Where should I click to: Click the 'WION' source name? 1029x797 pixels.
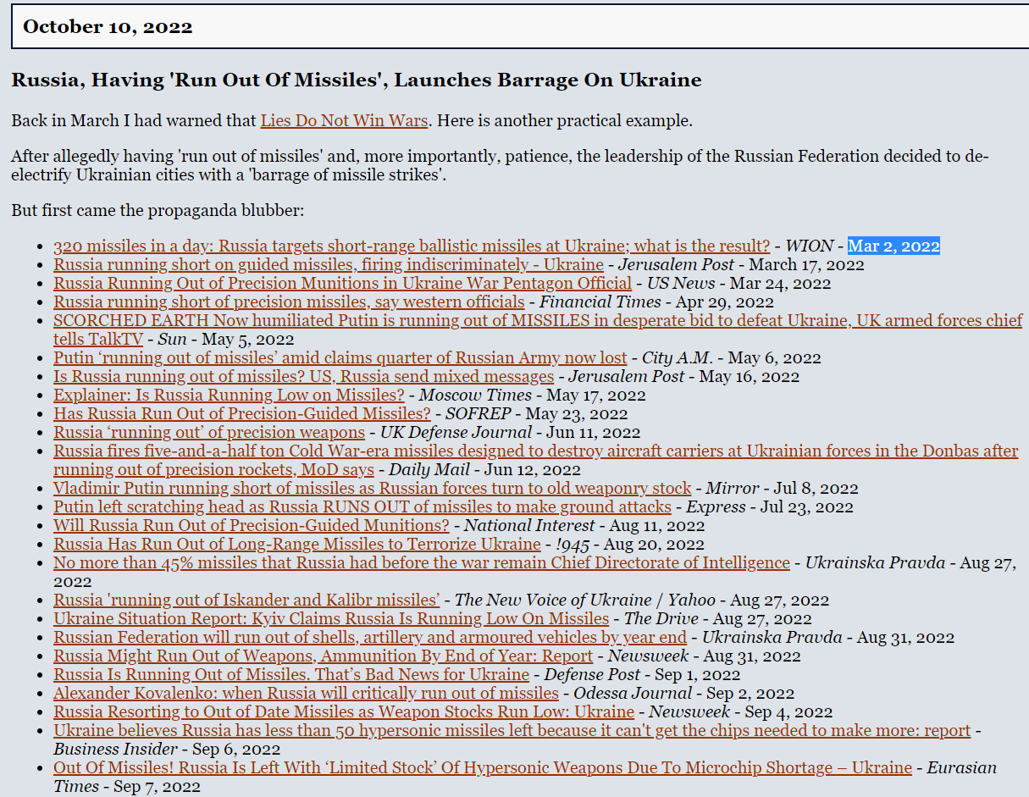[x=809, y=246]
